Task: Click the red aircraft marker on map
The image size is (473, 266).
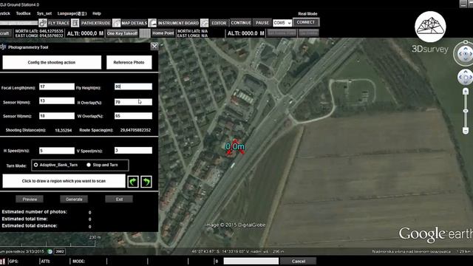Action: tap(235, 147)
